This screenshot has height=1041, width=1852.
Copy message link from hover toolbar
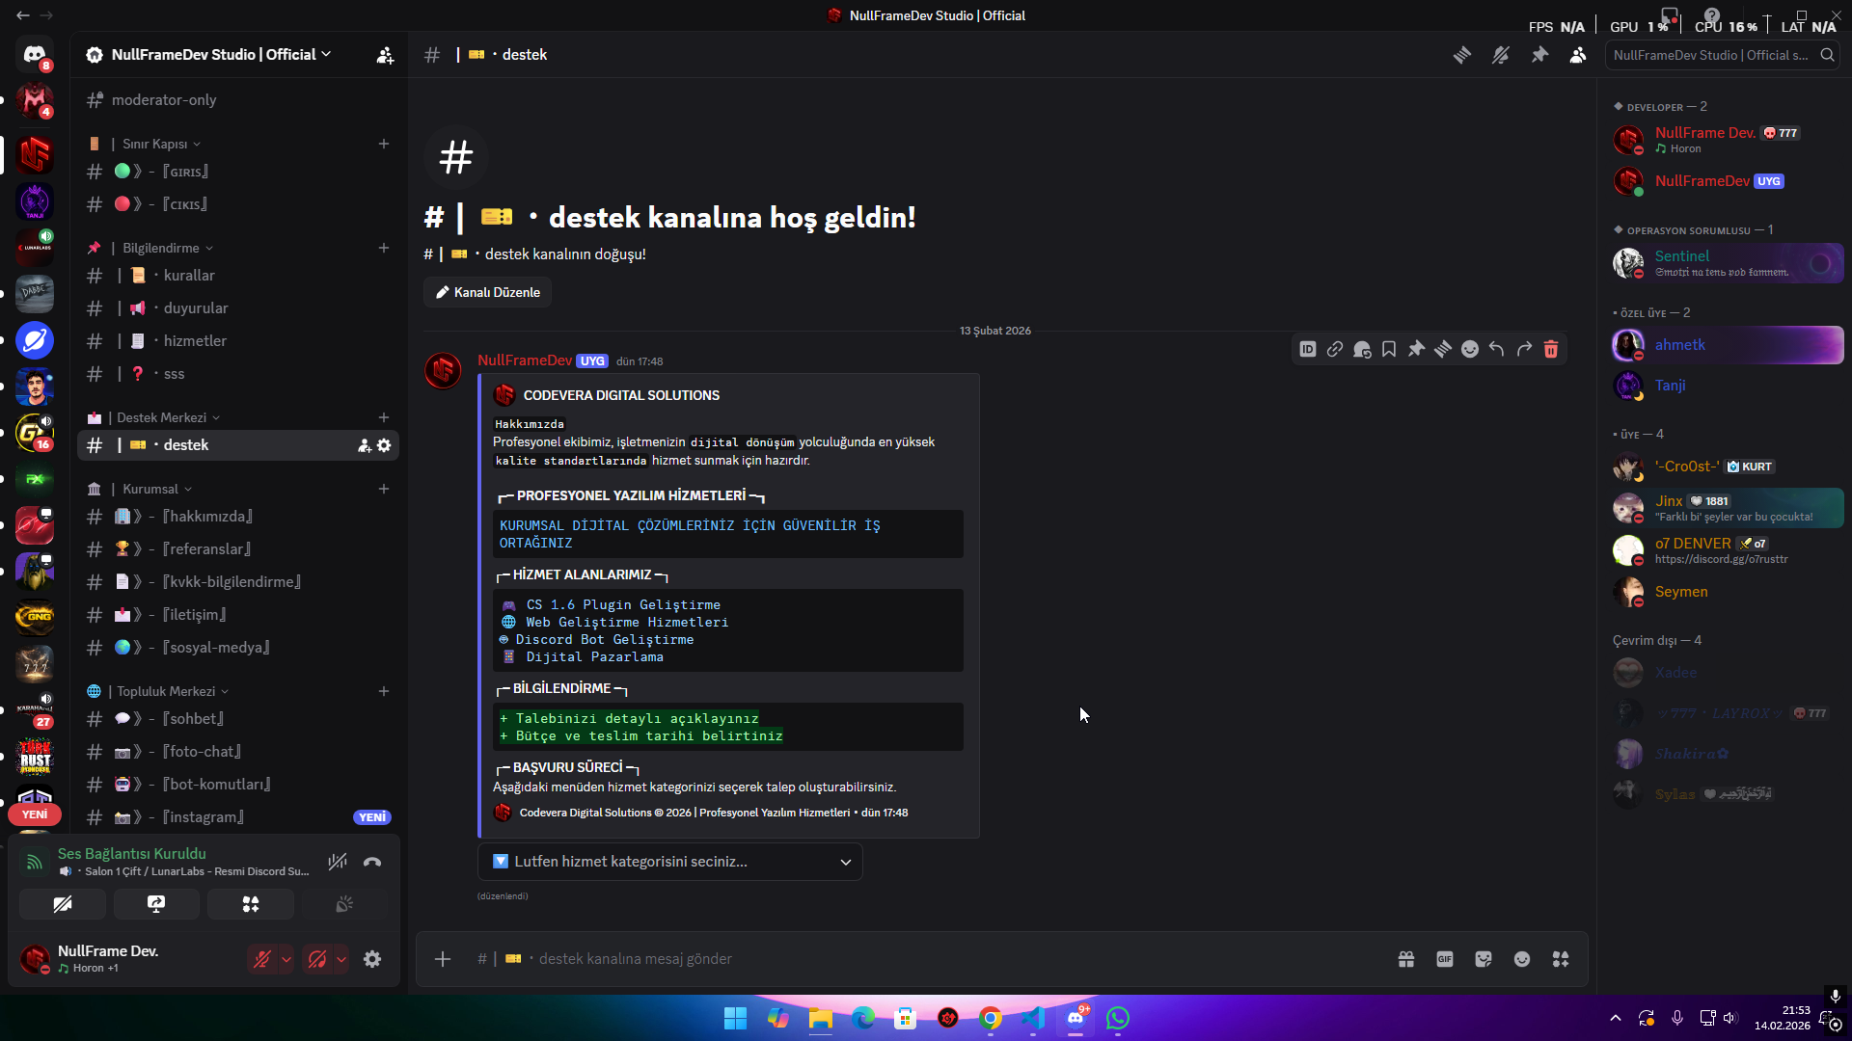pyautogui.click(x=1335, y=349)
